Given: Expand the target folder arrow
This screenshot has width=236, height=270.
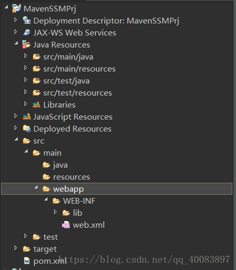Looking at the screenshot, I should pos(16,248).
